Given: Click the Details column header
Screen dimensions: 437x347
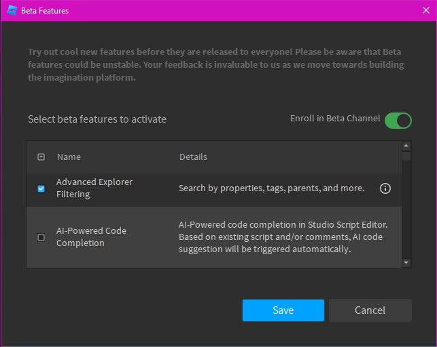Looking at the screenshot, I should tap(193, 157).
